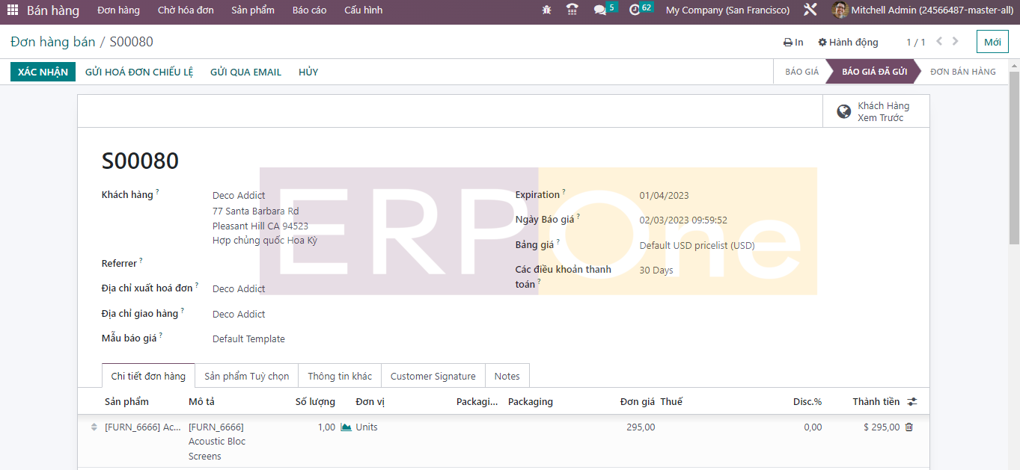Expand the Hành động actions dropdown
The width and height of the screenshot is (1020, 470).
848,43
